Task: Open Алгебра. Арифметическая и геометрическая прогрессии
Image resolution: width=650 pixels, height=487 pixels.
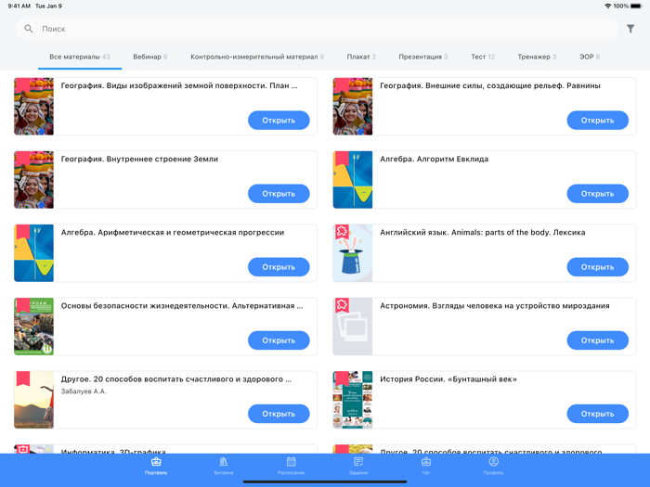Action: pyautogui.click(x=279, y=267)
